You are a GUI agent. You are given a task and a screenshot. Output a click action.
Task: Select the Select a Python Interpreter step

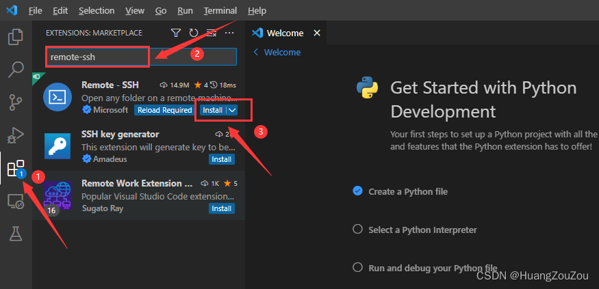(x=422, y=230)
